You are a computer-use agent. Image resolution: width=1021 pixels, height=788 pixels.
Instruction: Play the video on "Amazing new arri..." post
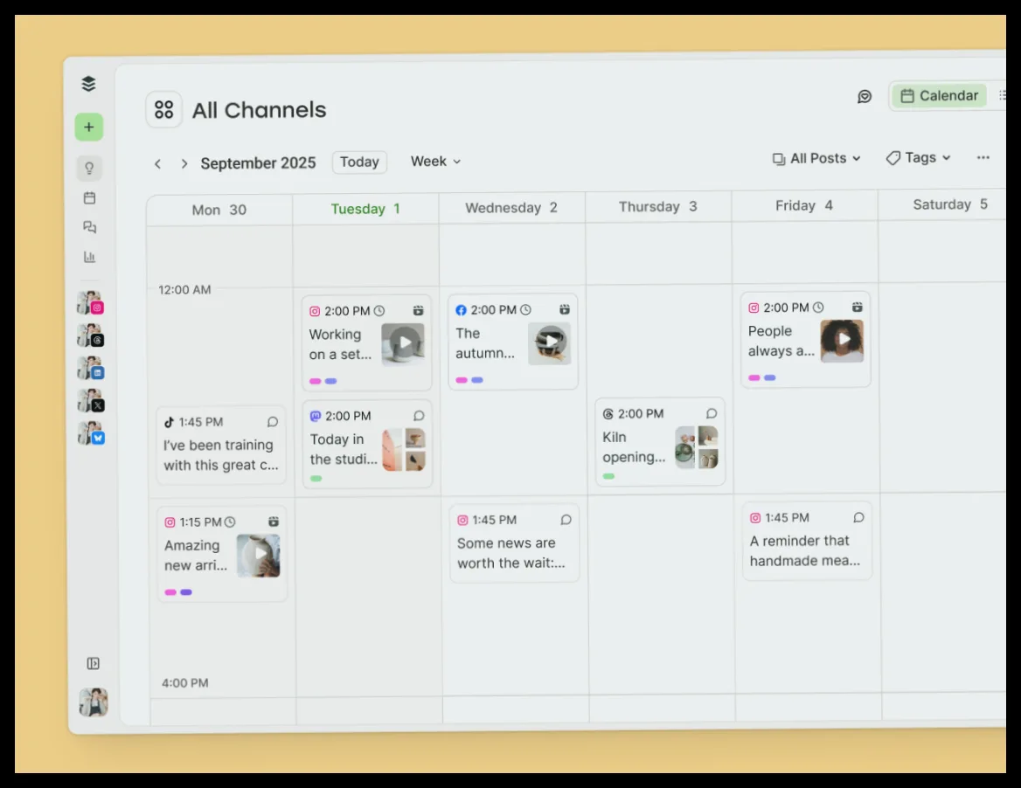[259, 555]
